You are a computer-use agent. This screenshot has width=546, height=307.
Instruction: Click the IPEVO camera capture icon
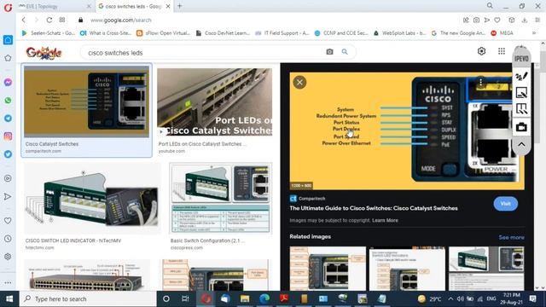(x=521, y=127)
